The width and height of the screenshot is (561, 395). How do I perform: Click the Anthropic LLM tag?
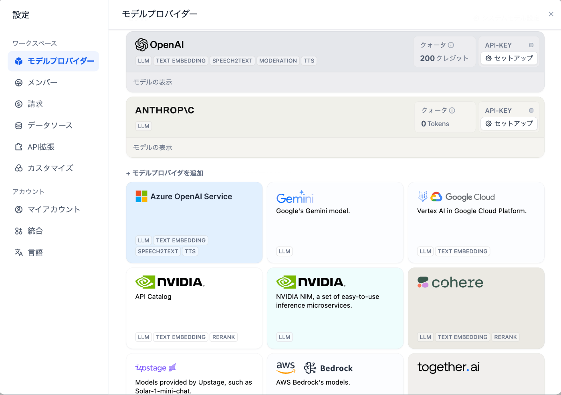(143, 126)
